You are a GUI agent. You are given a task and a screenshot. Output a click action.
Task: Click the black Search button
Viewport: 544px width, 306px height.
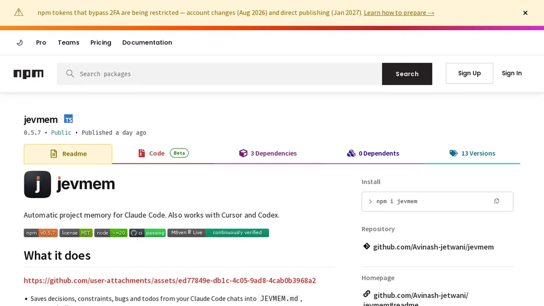(407, 74)
